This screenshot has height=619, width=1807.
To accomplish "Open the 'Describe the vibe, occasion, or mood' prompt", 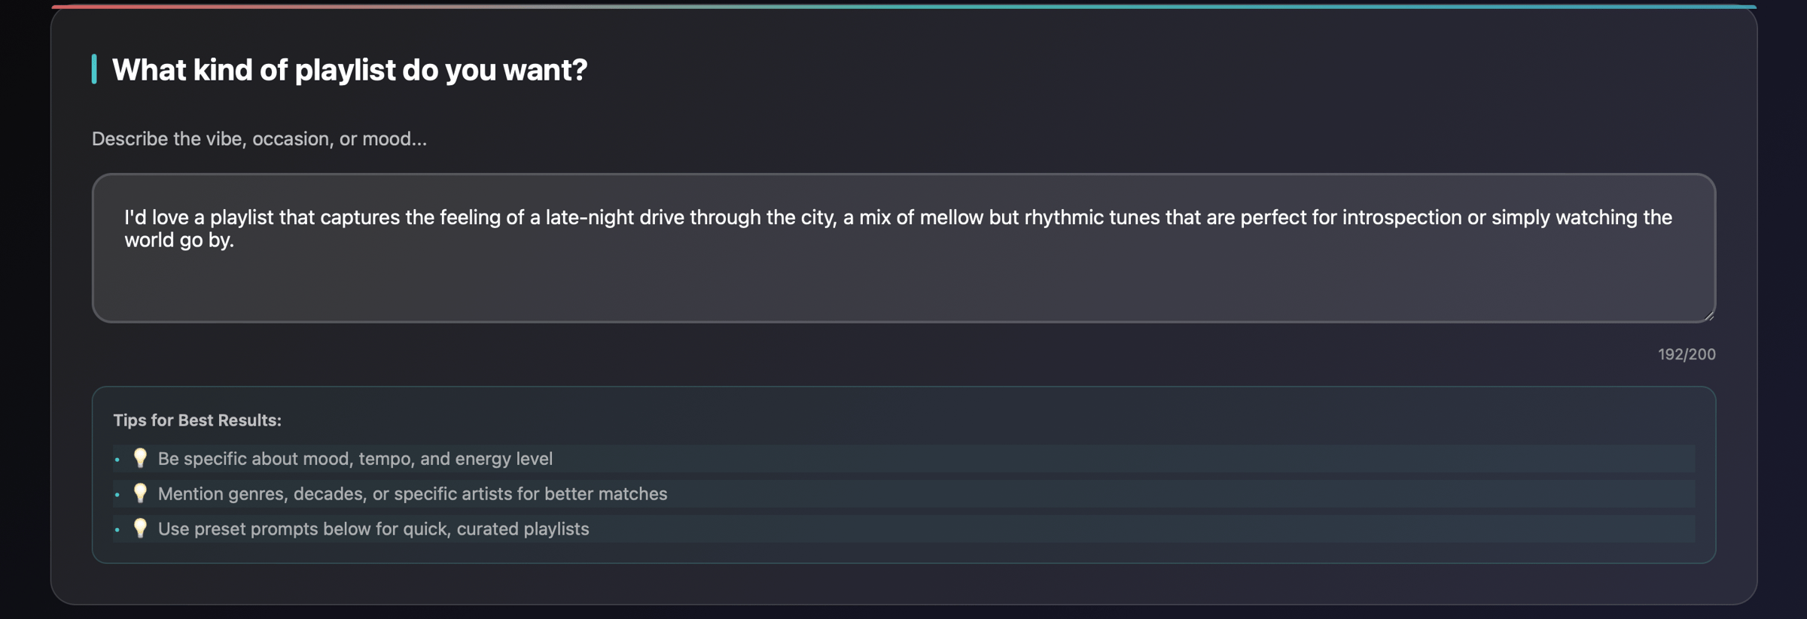I will pyautogui.click(x=258, y=138).
